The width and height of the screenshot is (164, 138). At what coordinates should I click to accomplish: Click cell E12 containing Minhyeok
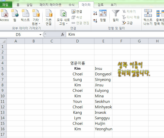coord(103,107)
